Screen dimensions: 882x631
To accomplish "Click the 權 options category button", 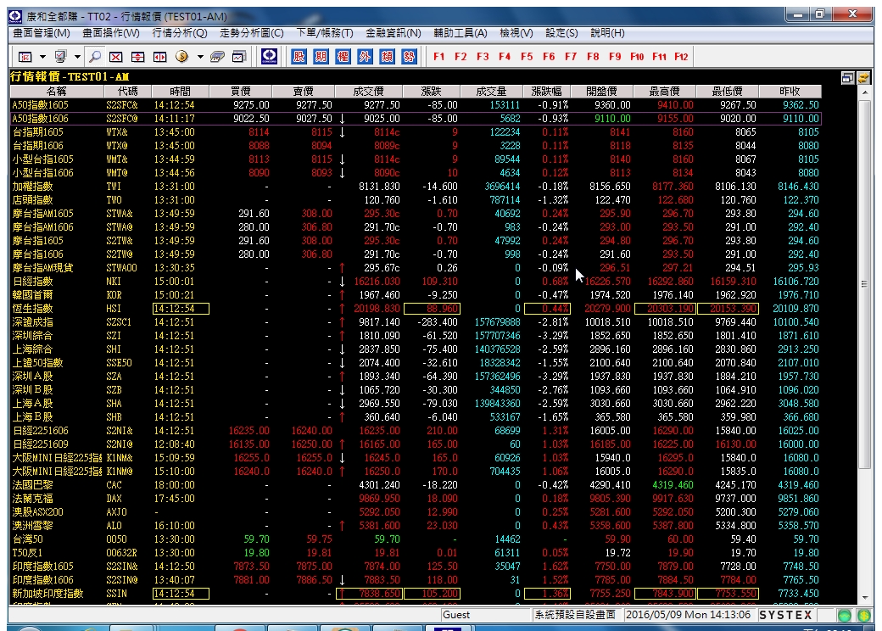I will pos(343,56).
